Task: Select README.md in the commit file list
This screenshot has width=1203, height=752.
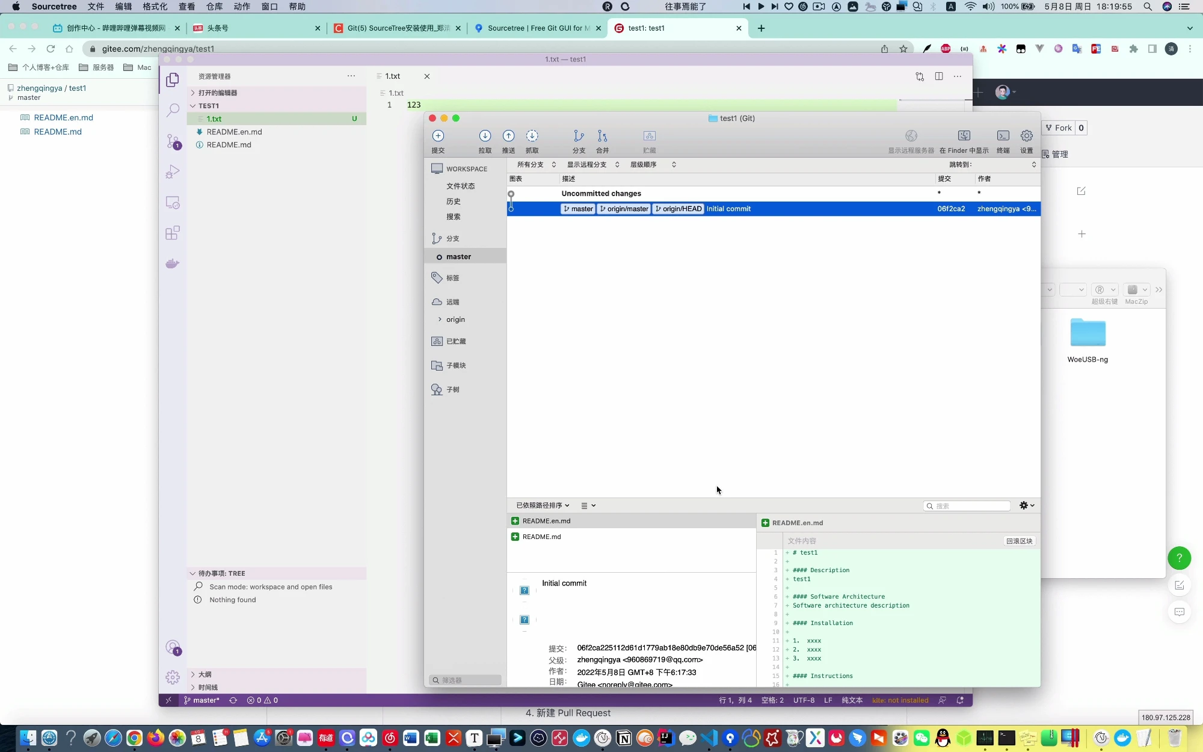Action: point(632,537)
